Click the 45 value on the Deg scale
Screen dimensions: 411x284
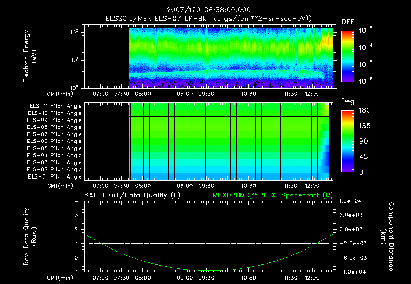[364, 157]
